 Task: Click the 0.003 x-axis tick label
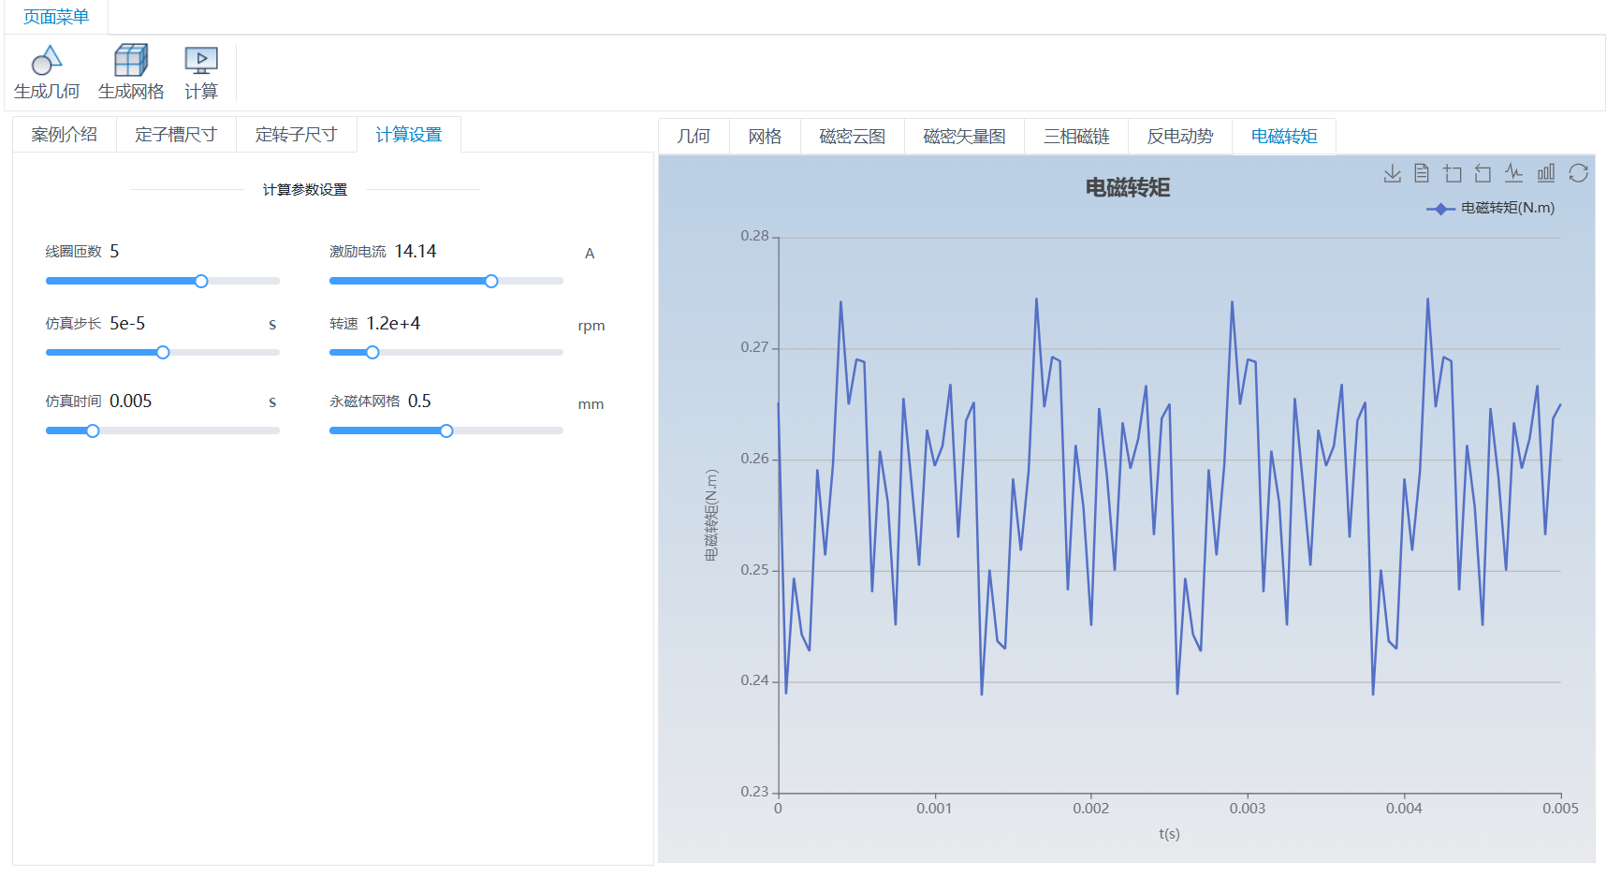click(x=1248, y=809)
